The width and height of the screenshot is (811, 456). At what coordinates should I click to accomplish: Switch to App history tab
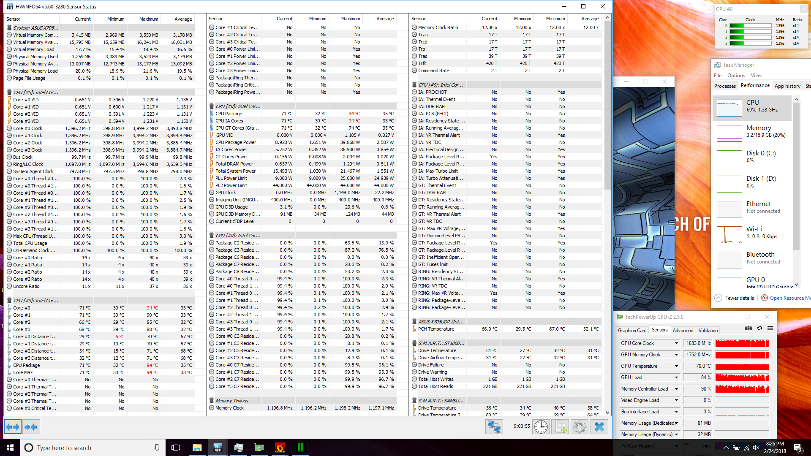click(787, 86)
